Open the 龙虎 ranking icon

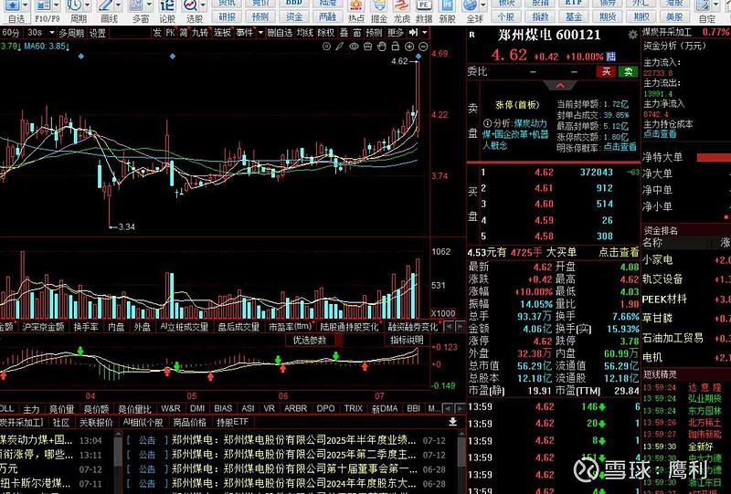point(401,5)
